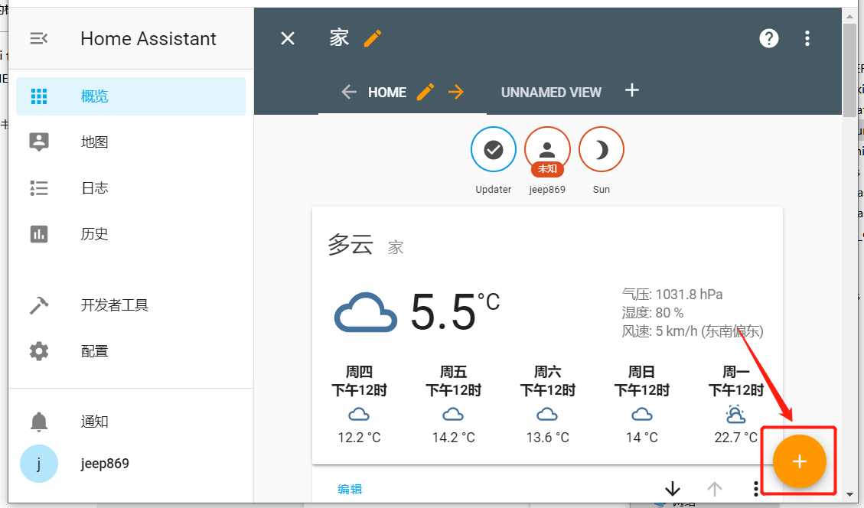864x508 pixels.
Task: Click the 湿度 80 % text
Action: point(653,313)
